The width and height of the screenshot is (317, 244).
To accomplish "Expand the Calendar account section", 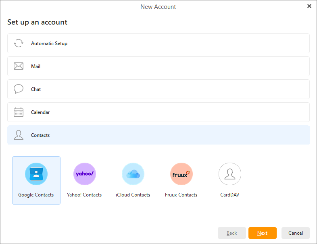I will coord(158,112).
